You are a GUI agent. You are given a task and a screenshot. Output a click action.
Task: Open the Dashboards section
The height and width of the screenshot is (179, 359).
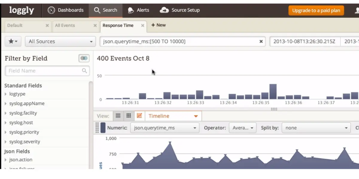[66, 10]
